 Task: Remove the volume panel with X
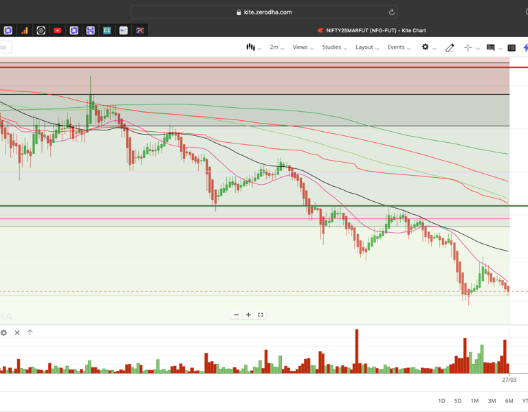tap(17, 332)
